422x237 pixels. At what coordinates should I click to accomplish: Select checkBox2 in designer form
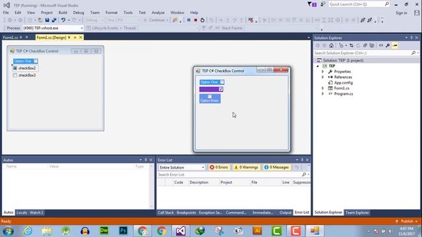(x=25, y=68)
